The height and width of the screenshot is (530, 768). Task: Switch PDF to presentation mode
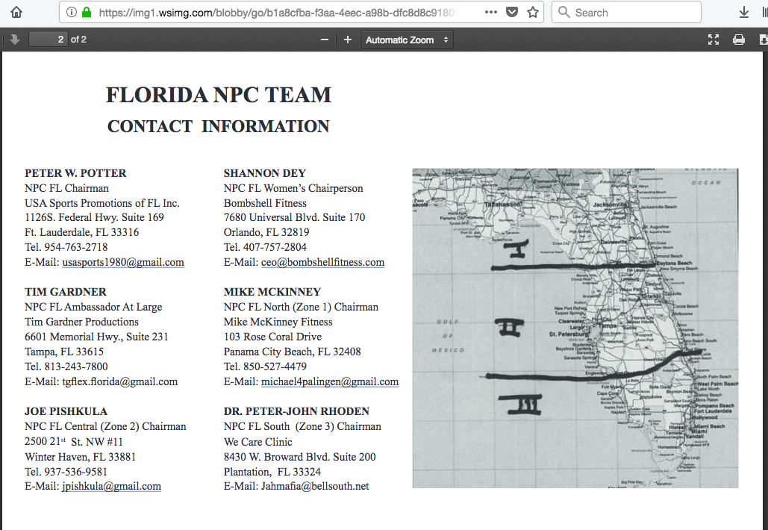pyautogui.click(x=714, y=40)
